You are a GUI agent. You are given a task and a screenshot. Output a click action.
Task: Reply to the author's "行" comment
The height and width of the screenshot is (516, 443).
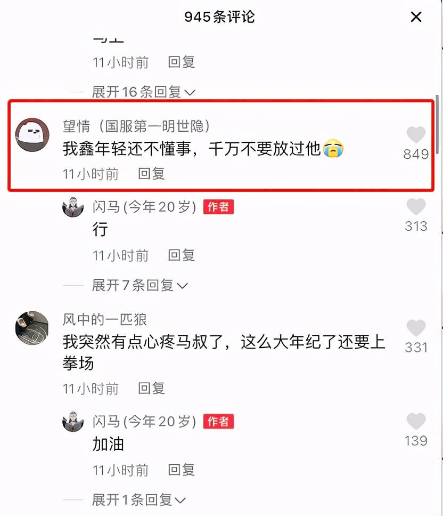click(x=182, y=255)
